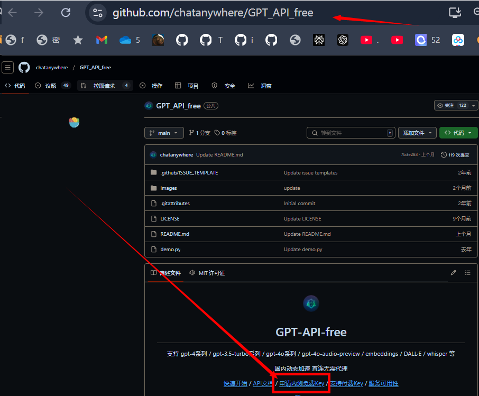Click the install app icon in address bar
This screenshot has width=479, height=396.
[x=455, y=13]
